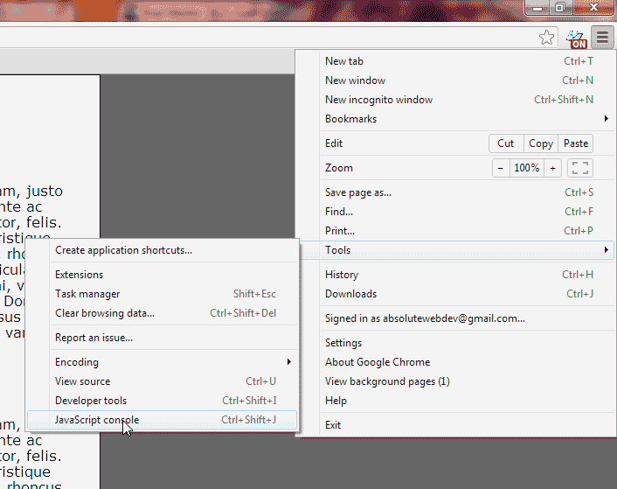Open Settings from Chrome menu
The width and height of the screenshot is (617, 489).
(x=467, y=343)
